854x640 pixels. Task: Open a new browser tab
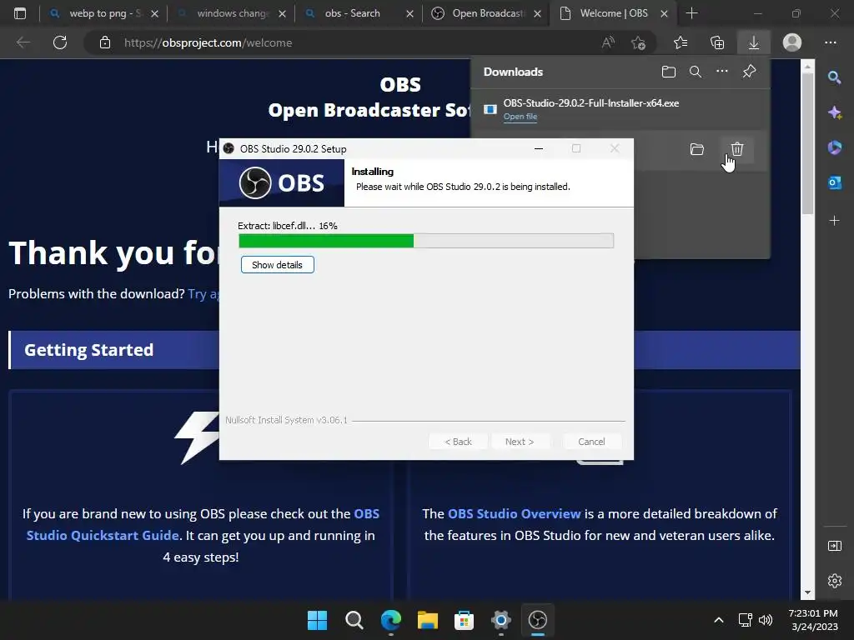(x=691, y=13)
